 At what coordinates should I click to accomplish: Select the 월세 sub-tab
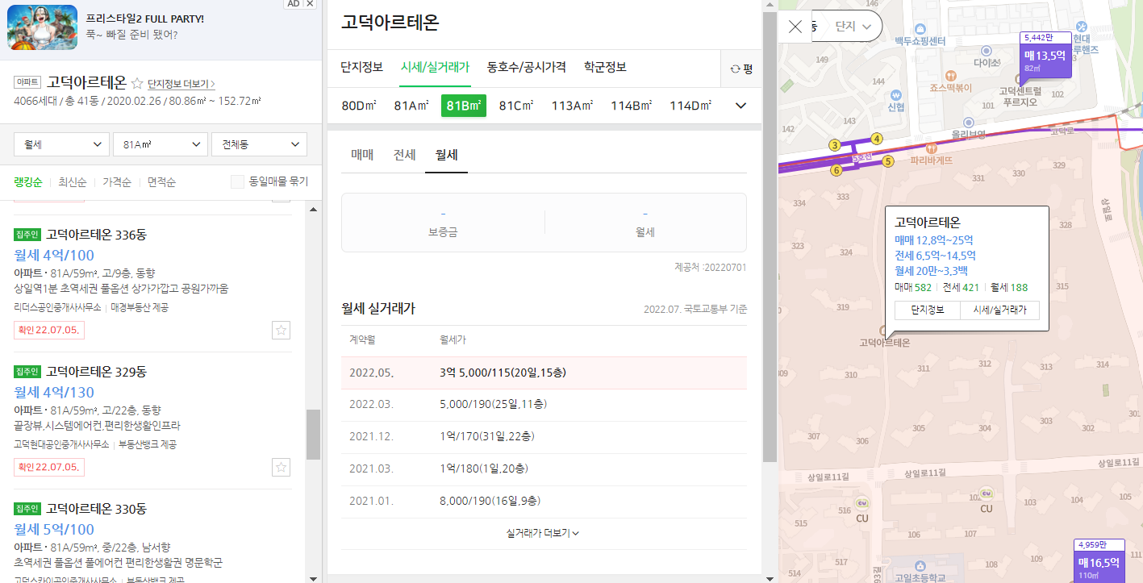(446, 155)
